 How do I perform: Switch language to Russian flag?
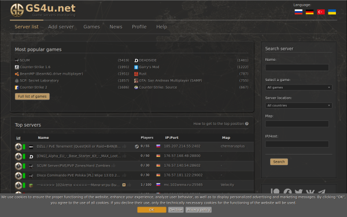298,12
